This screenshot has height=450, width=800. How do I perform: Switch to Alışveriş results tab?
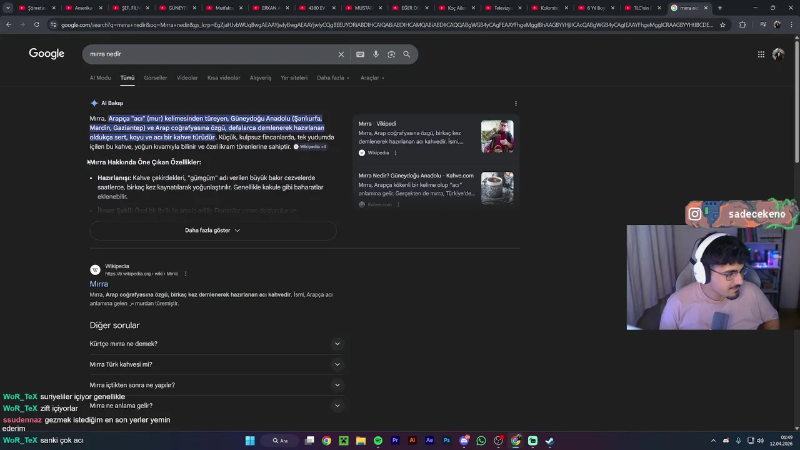click(x=261, y=78)
